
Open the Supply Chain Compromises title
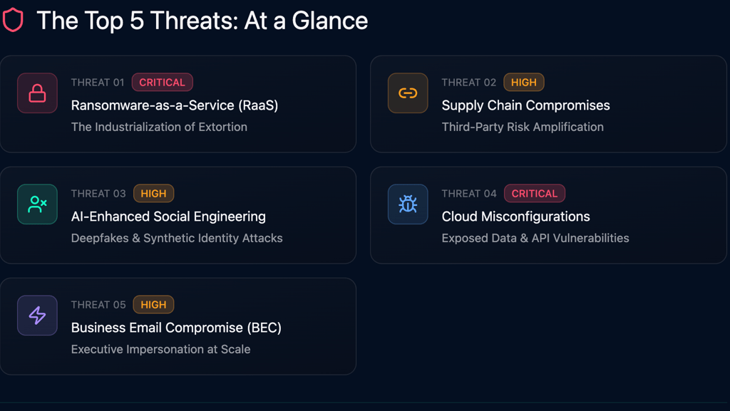(x=526, y=105)
